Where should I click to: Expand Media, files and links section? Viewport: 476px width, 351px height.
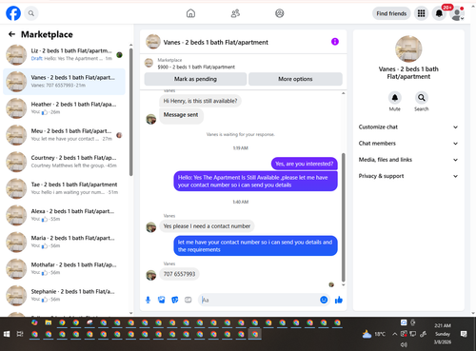[408, 160]
